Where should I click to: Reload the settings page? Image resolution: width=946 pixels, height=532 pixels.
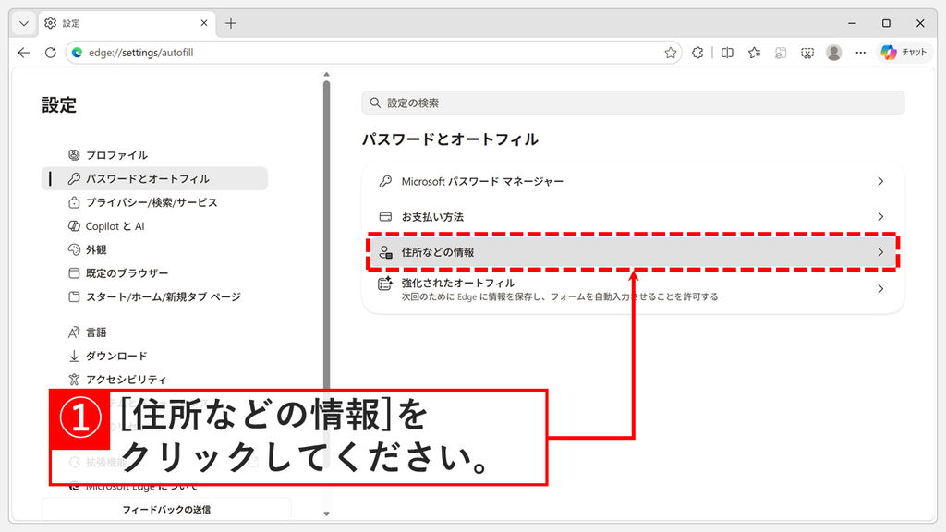(51, 53)
